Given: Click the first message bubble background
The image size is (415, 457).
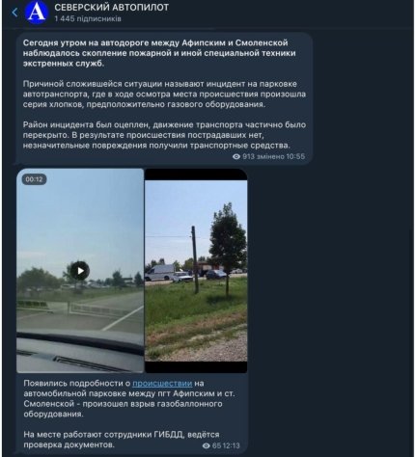Looking at the screenshot, I should (x=164, y=98).
